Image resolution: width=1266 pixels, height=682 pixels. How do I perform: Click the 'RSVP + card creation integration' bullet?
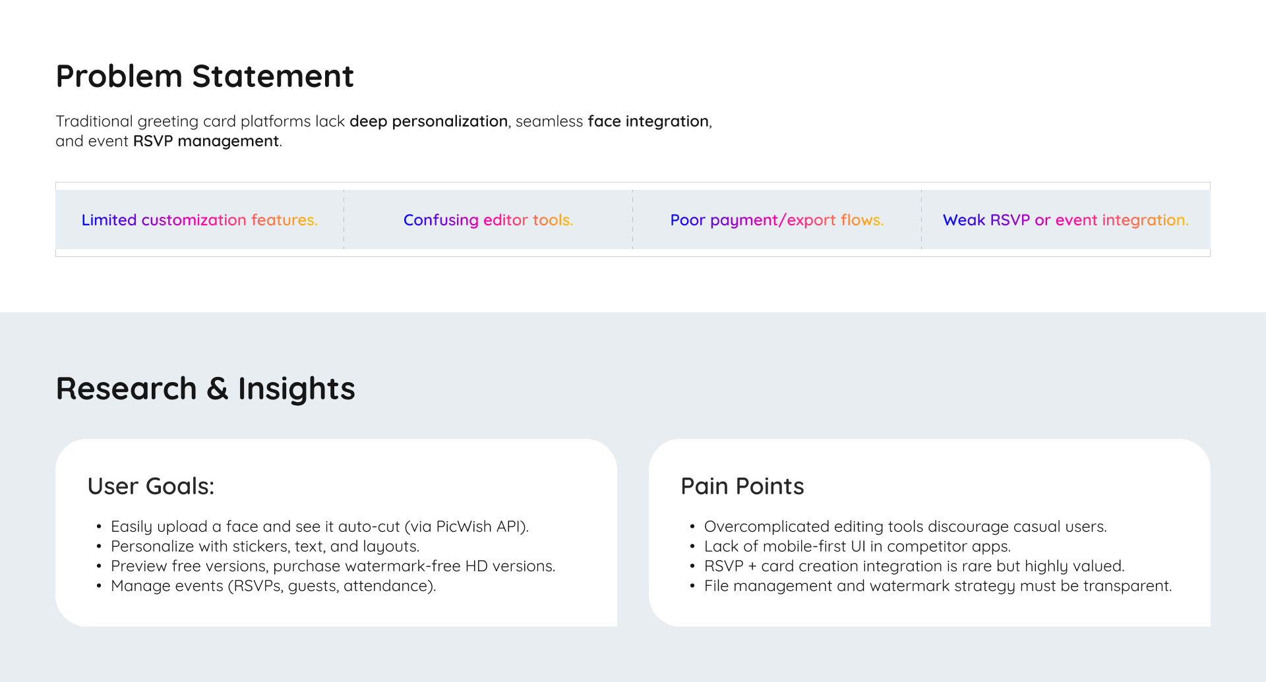tap(914, 566)
